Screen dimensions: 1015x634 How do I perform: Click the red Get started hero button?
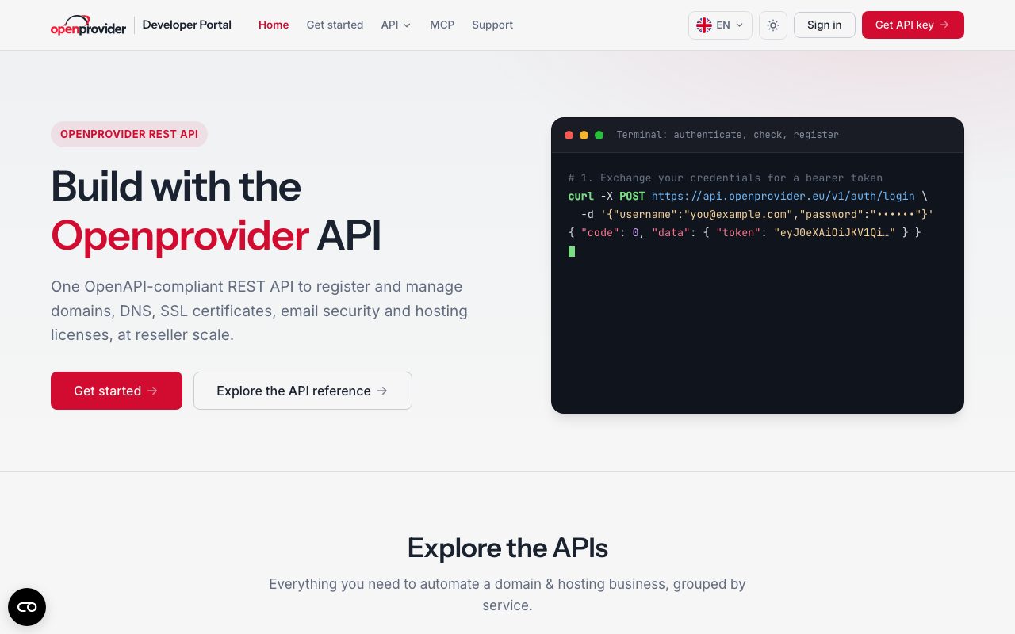(x=117, y=391)
